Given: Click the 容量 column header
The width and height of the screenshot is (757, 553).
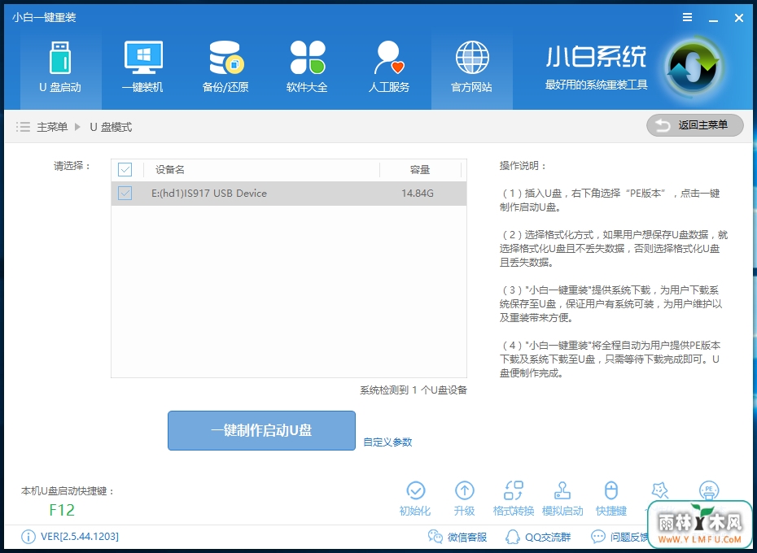Looking at the screenshot, I should point(420,169).
